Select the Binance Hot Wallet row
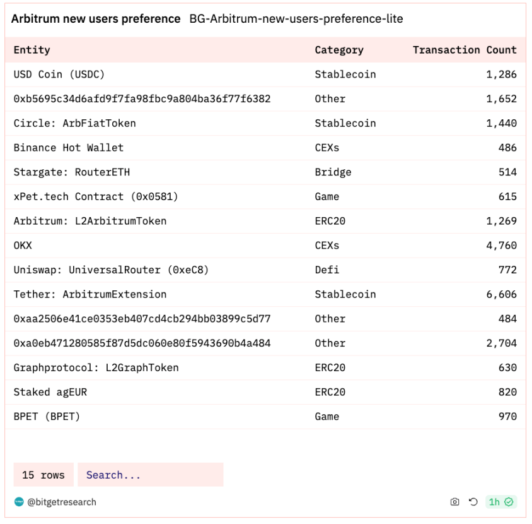The width and height of the screenshot is (532, 524). (265, 148)
